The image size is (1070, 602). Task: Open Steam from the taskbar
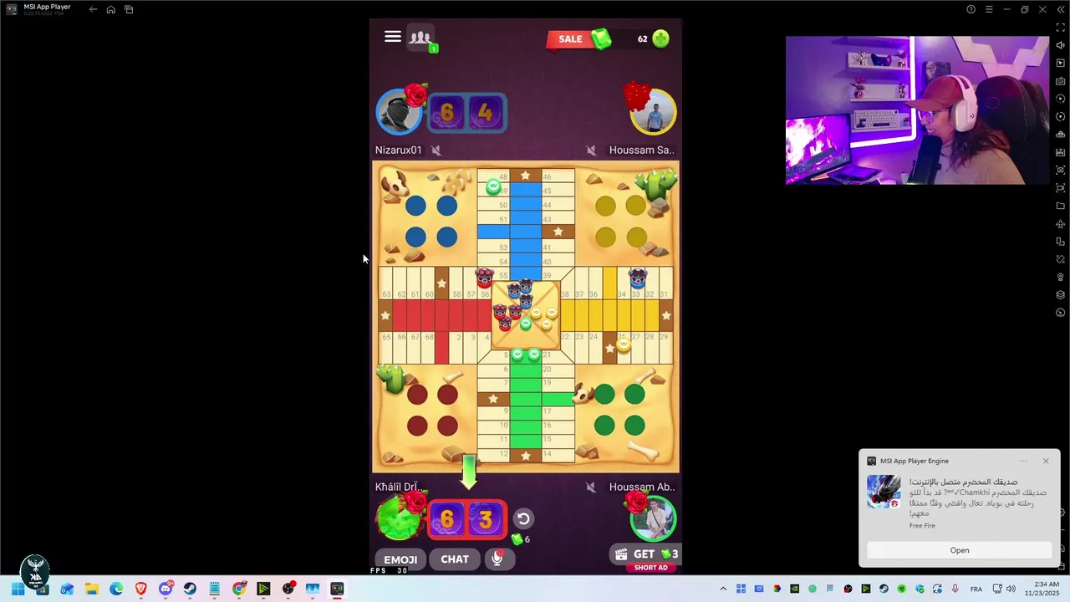[190, 589]
